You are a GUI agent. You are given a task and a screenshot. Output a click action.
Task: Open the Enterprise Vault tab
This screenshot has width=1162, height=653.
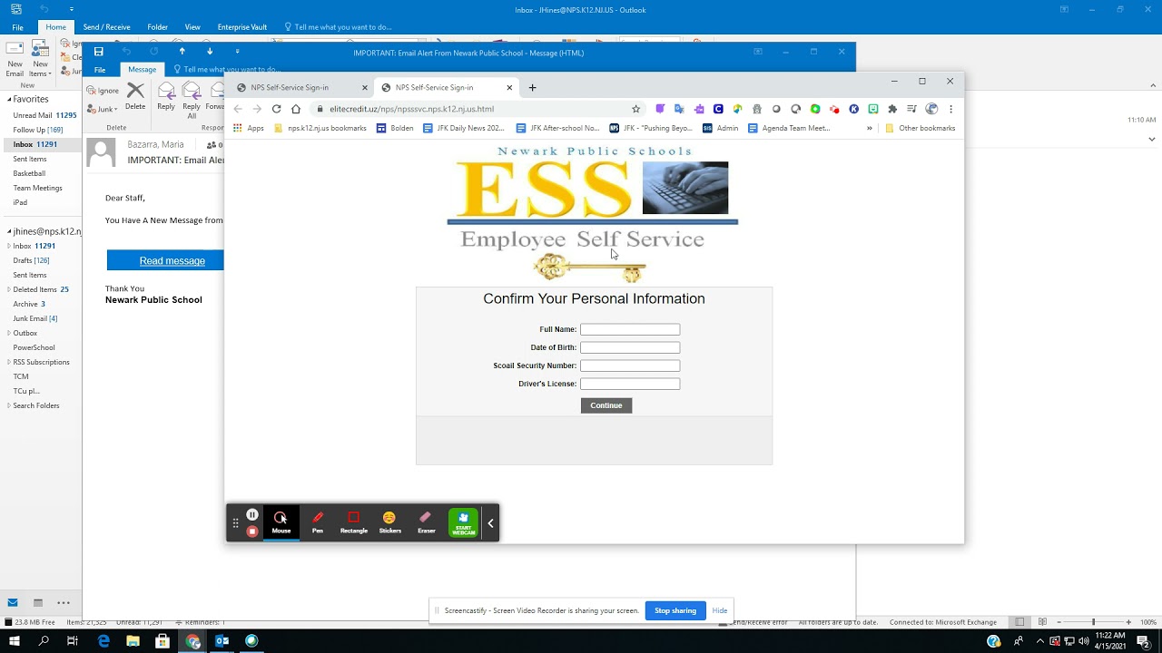pyautogui.click(x=242, y=27)
